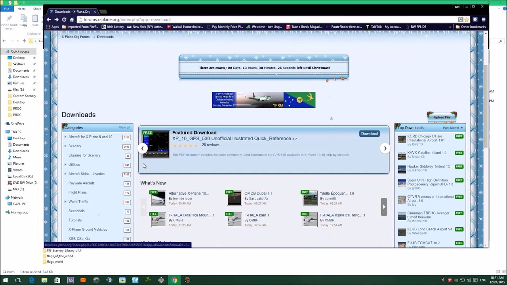Open Flight Plans category

pyautogui.click(x=78, y=192)
